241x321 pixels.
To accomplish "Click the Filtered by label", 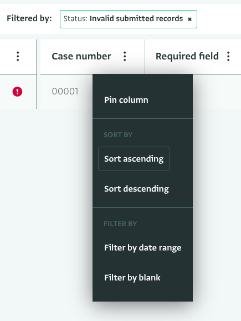I will 29,18.
